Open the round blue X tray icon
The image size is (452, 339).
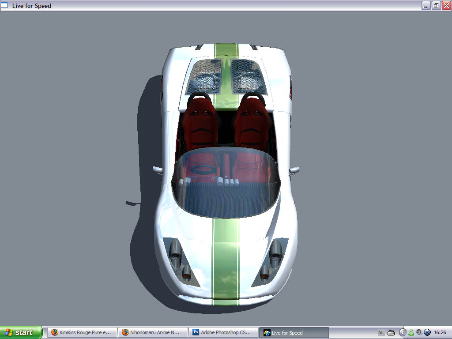pos(427,332)
